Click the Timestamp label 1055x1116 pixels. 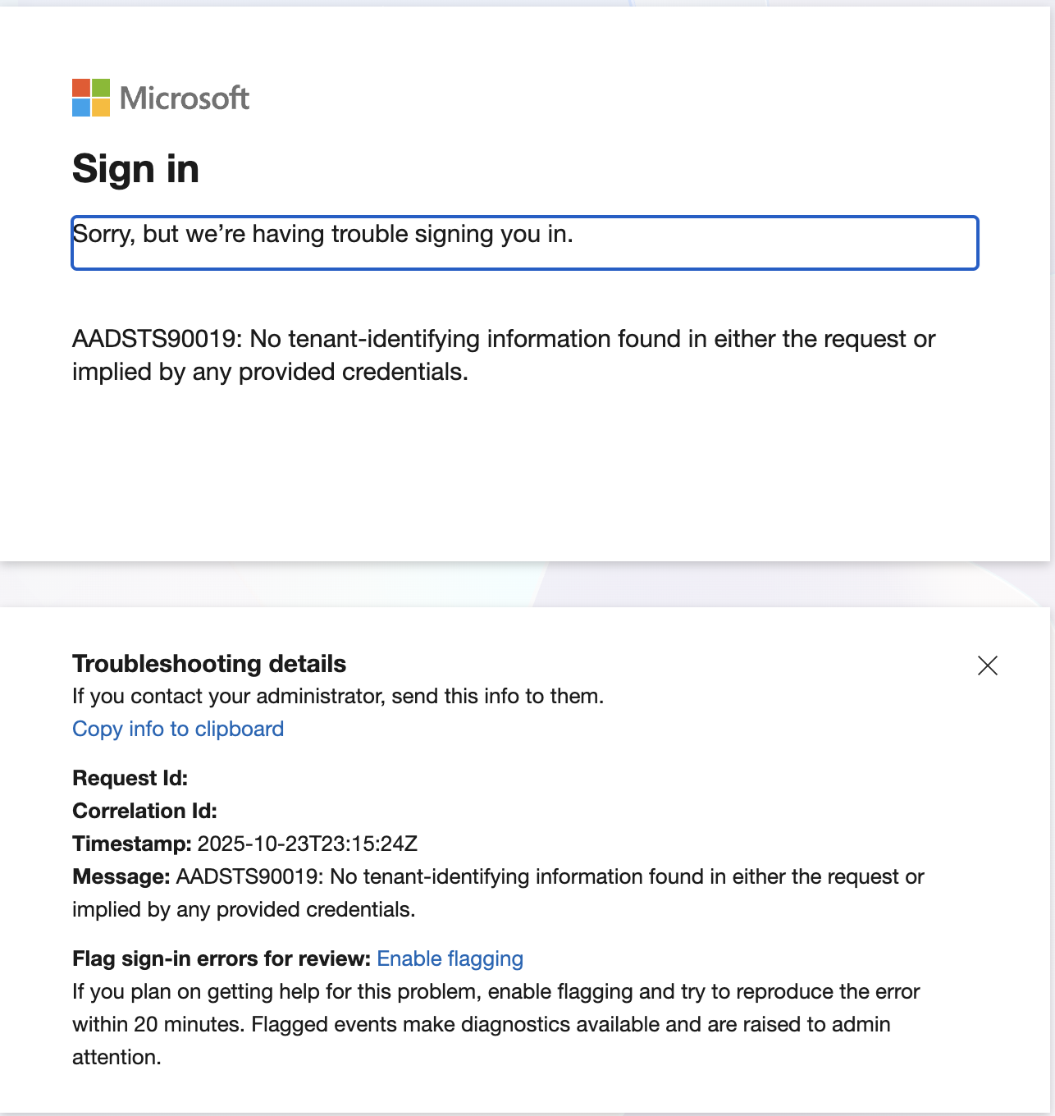132,844
